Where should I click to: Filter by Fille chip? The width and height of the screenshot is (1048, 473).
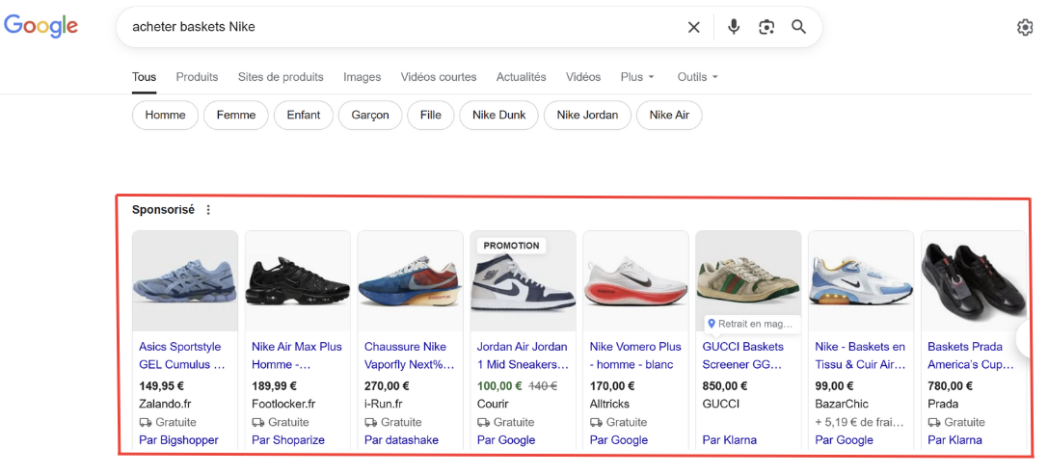pos(430,115)
